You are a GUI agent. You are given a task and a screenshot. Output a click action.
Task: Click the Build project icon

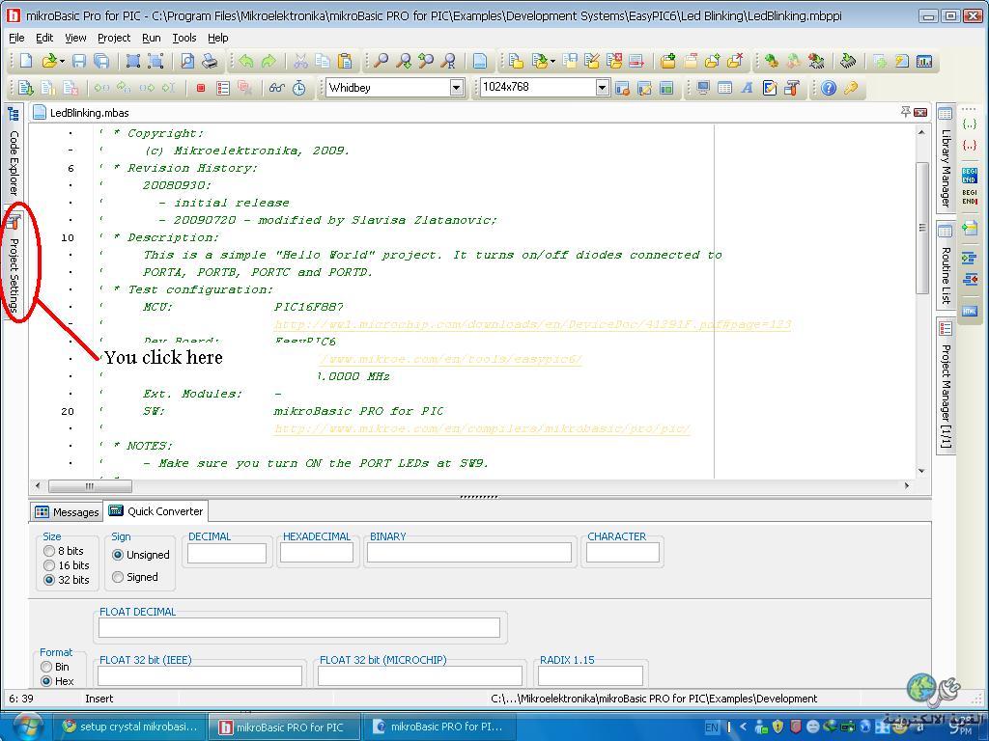tap(771, 61)
